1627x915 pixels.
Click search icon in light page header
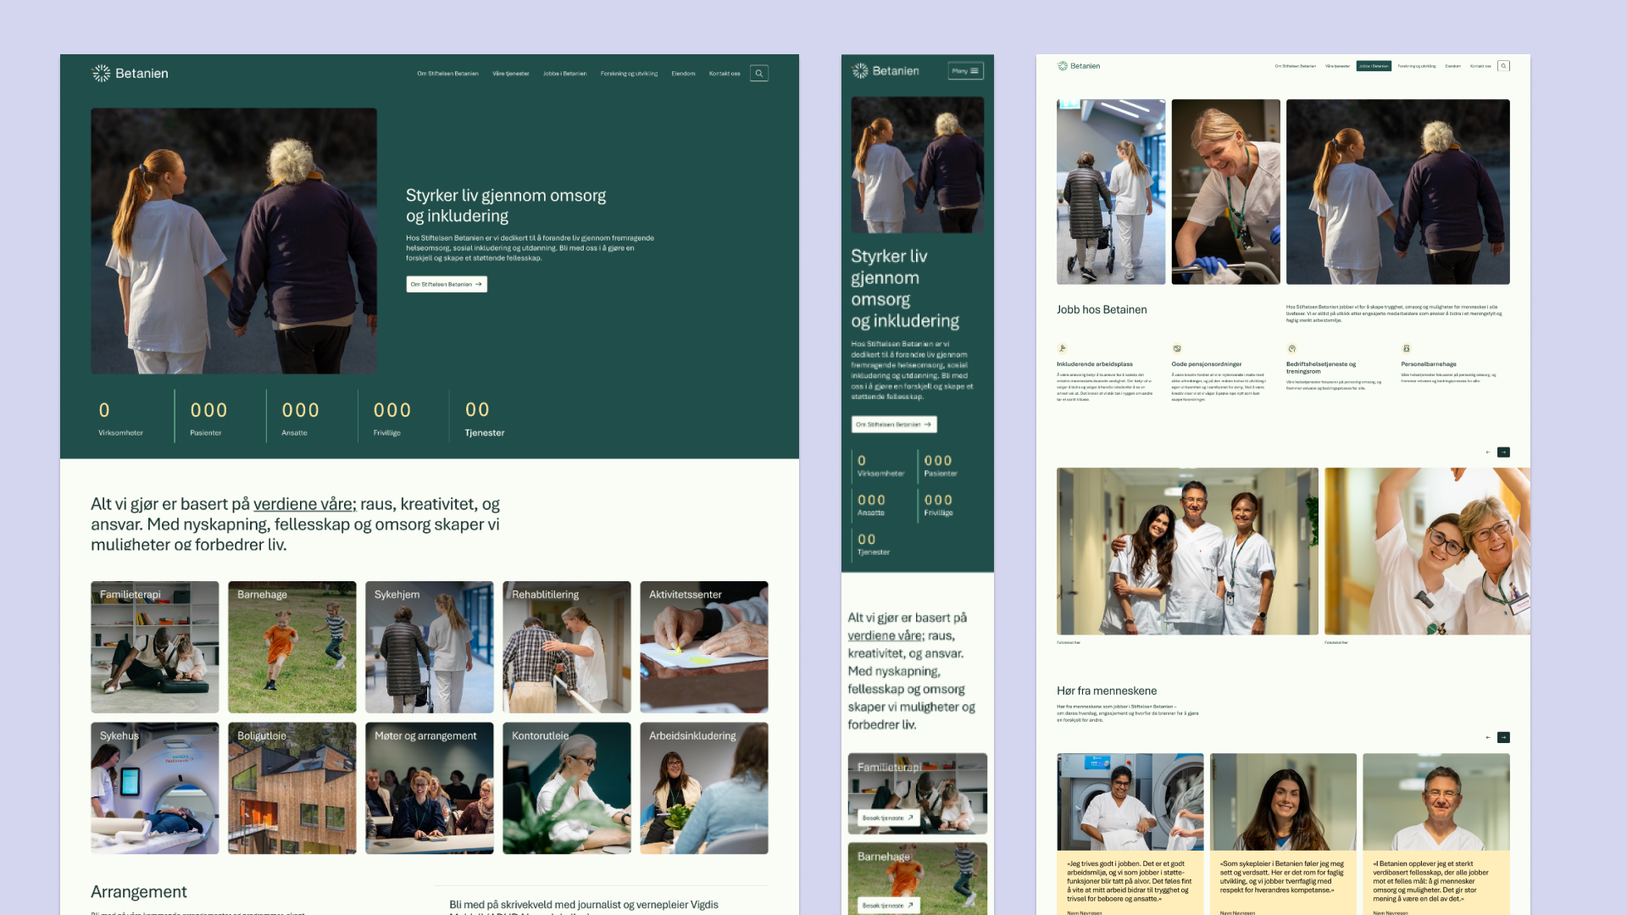(x=1503, y=66)
